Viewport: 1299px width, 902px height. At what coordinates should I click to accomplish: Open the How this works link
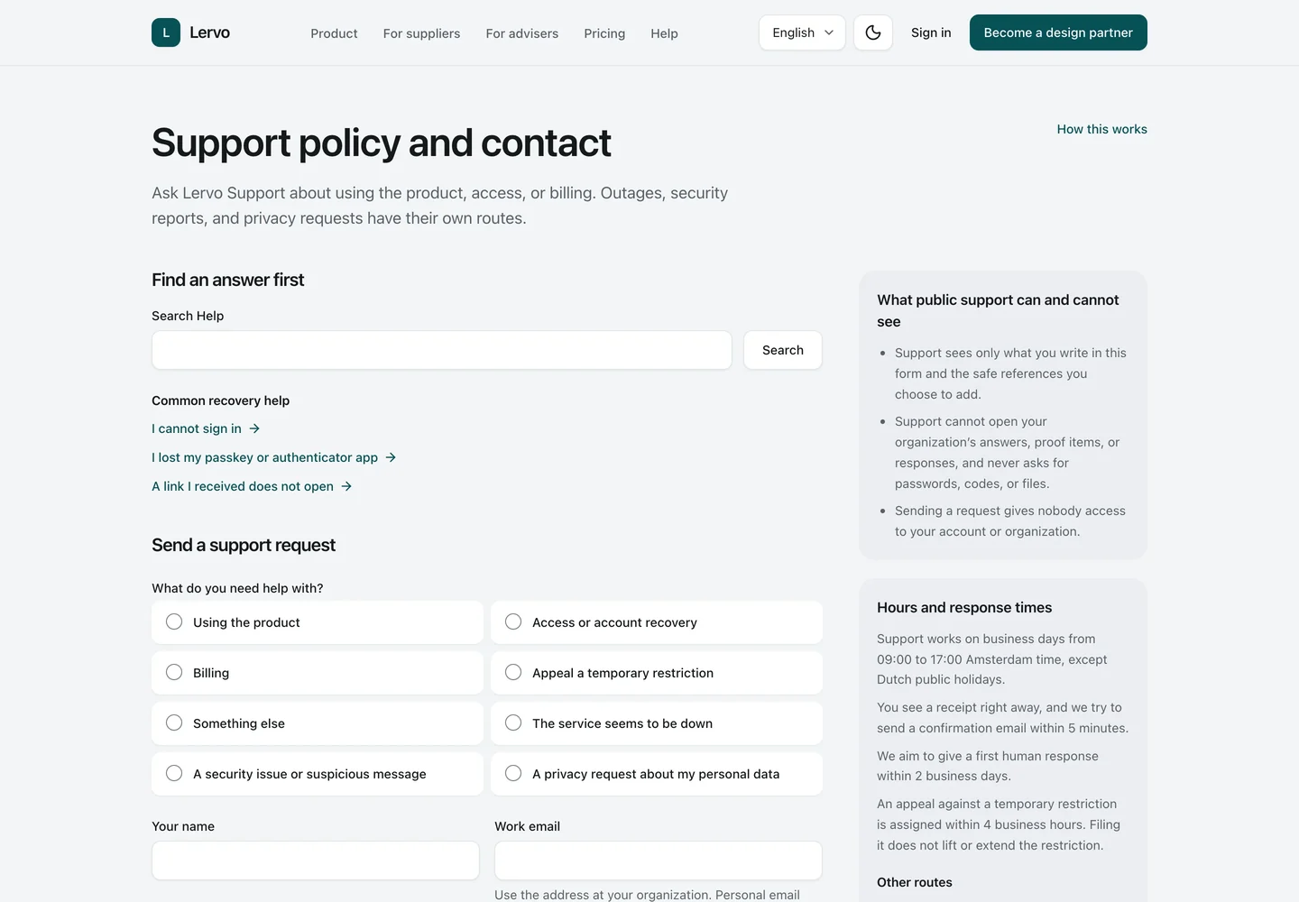(x=1101, y=129)
